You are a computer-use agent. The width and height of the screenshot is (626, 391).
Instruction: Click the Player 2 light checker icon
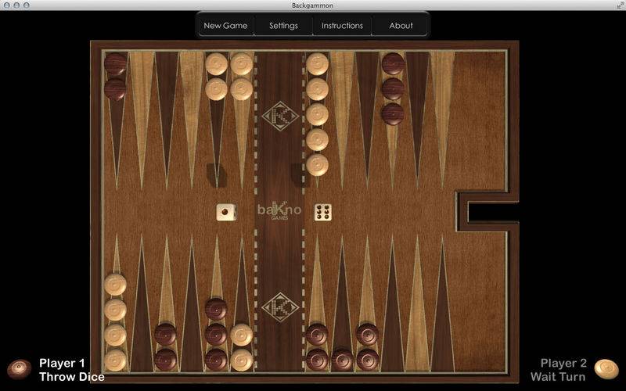pos(606,369)
